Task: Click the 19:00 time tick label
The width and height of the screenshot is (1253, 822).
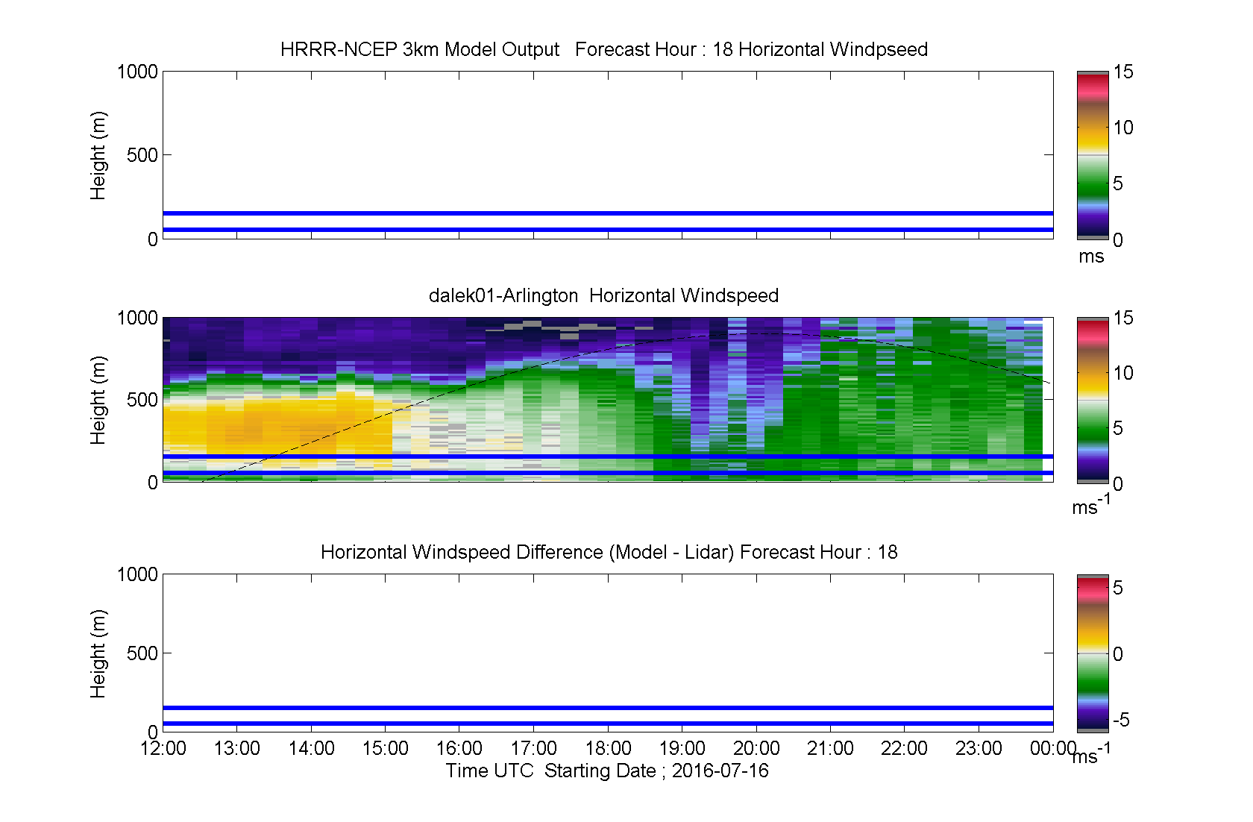Action: click(x=682, y=748)
